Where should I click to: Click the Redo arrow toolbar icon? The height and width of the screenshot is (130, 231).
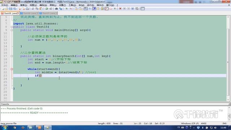(51, 9)
